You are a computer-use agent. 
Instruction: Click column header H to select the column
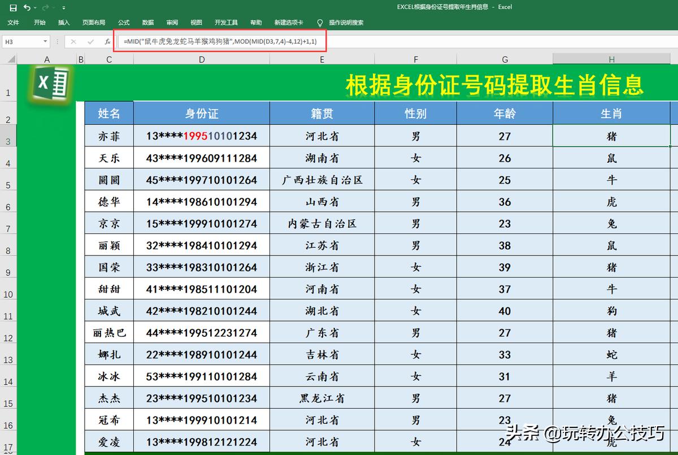(x=611, y=59)
